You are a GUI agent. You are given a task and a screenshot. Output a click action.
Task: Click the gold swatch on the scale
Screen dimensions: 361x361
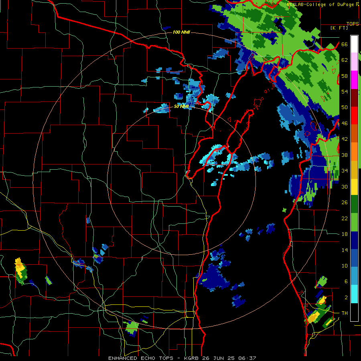354,170
